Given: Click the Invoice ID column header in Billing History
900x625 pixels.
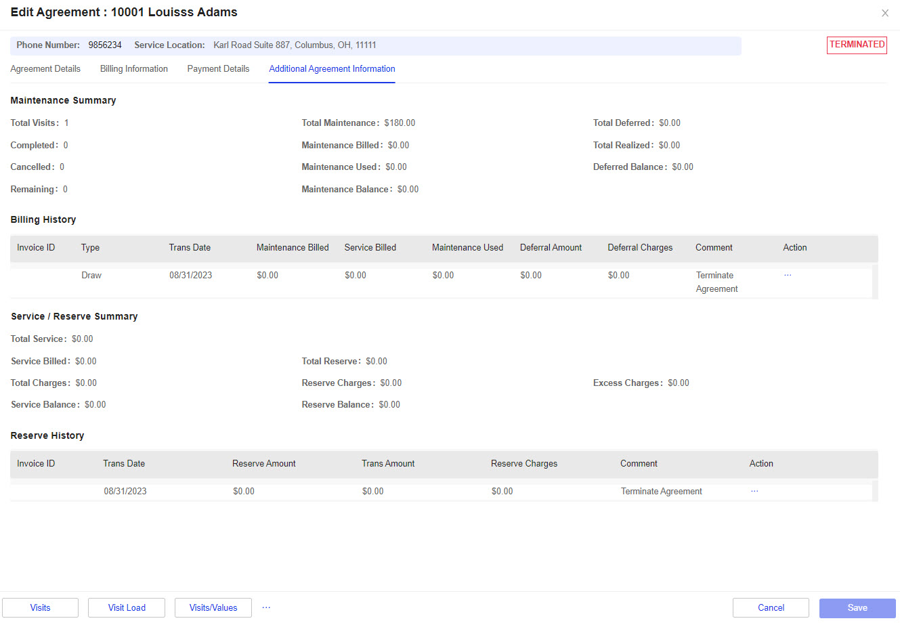Looking at the screenshot, I should click(35, 248).
